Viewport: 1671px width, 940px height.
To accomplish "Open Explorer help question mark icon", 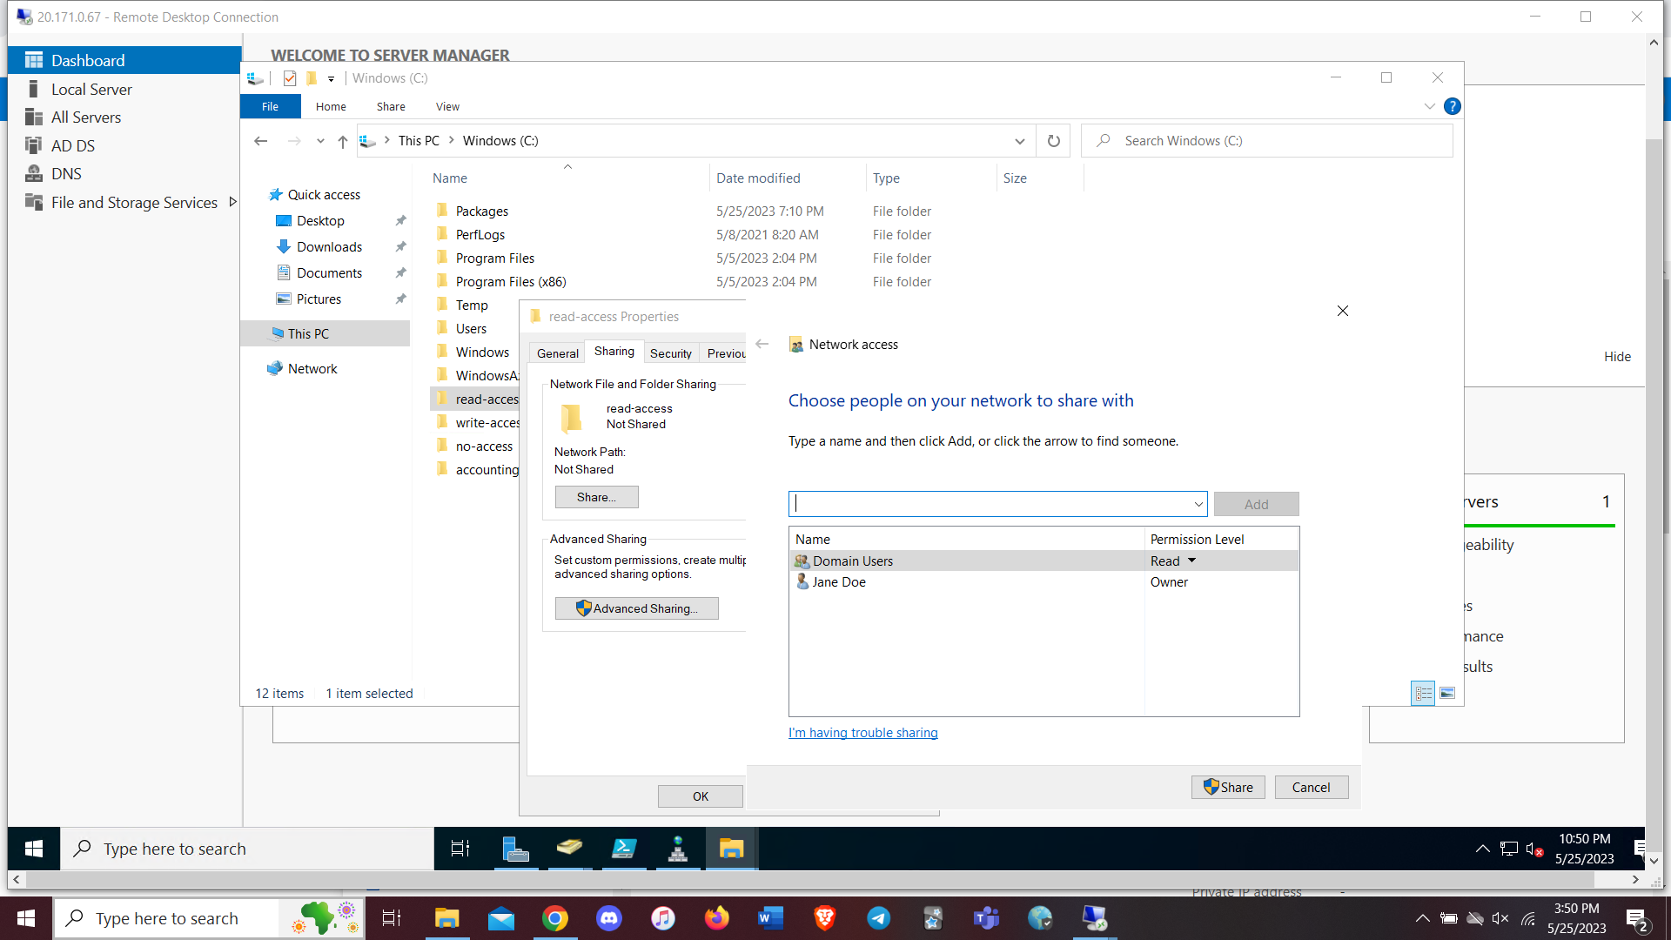I will 1452,106.
